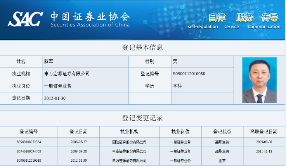The image size is (286, 166).
Task: Click the 离职登记日期 column header
Action: pyautogui.click(x=264, y=131)
